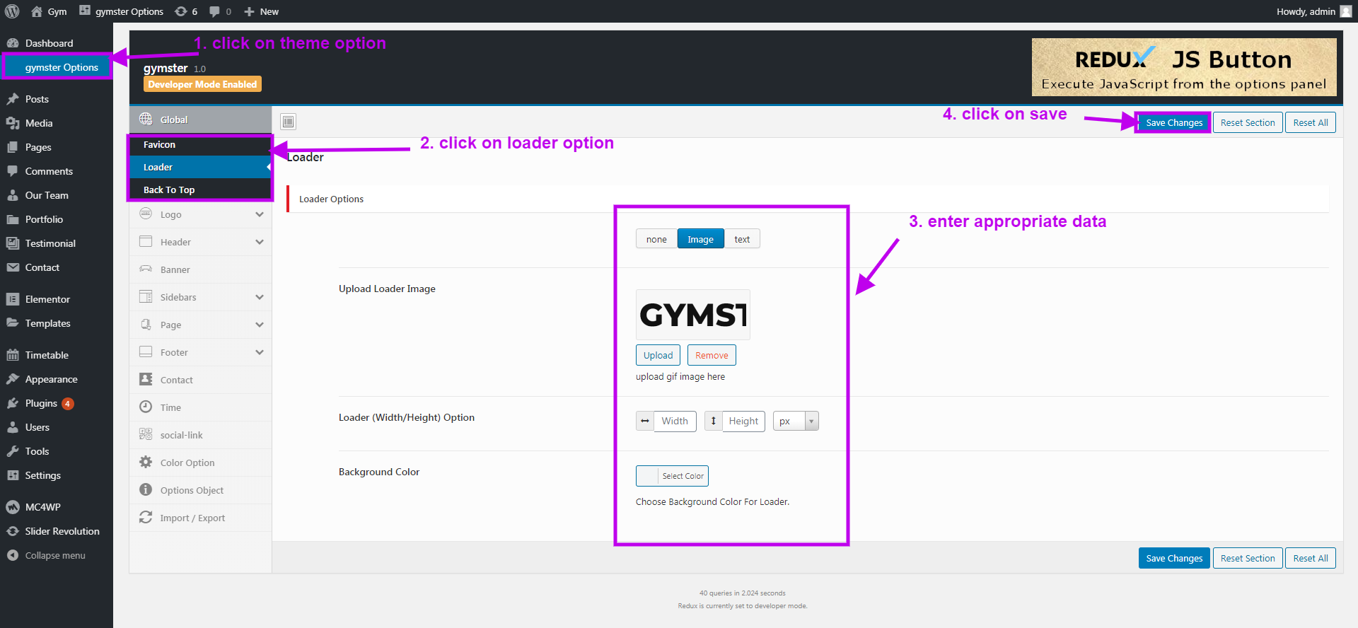Viewport: 1358px width, 628px height.
Task: Expand the Logo section chevron
Action: pyautogui.click(x=260, y=214)
